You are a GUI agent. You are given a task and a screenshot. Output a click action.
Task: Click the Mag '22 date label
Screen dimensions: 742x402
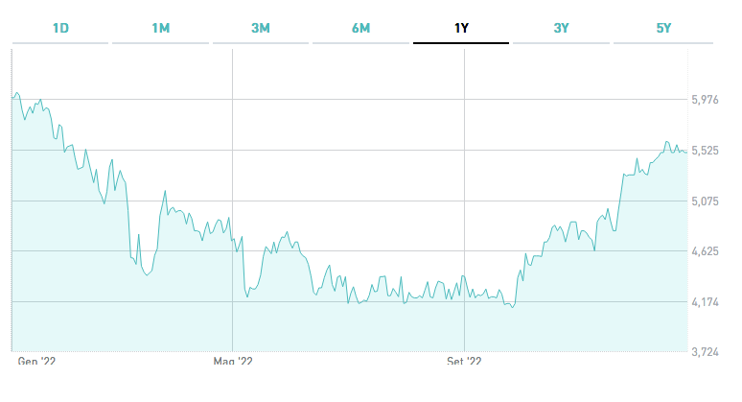tap(233, 363)
